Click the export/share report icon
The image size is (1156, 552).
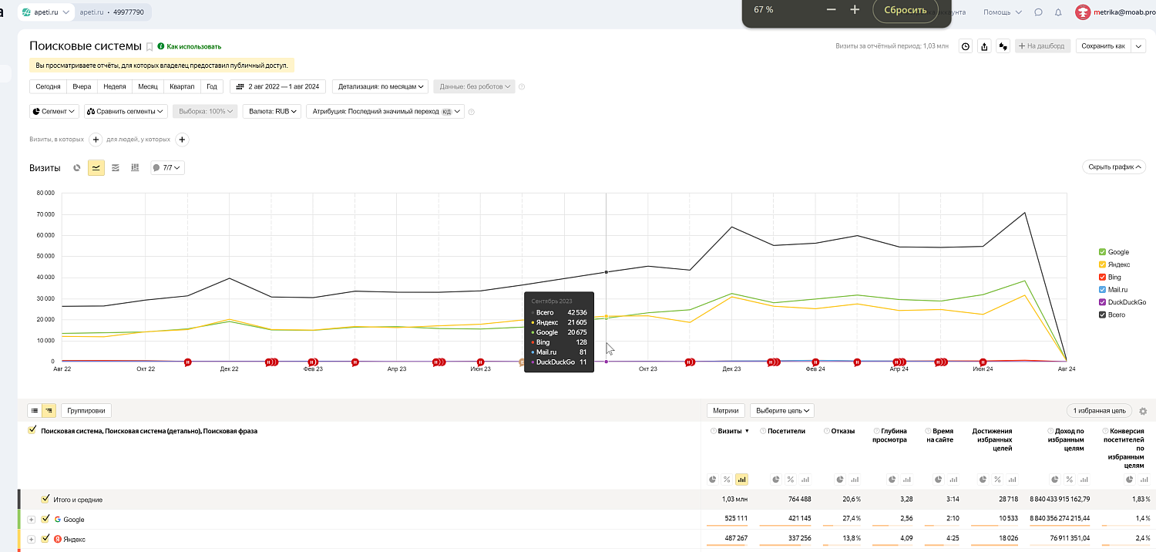984,46
